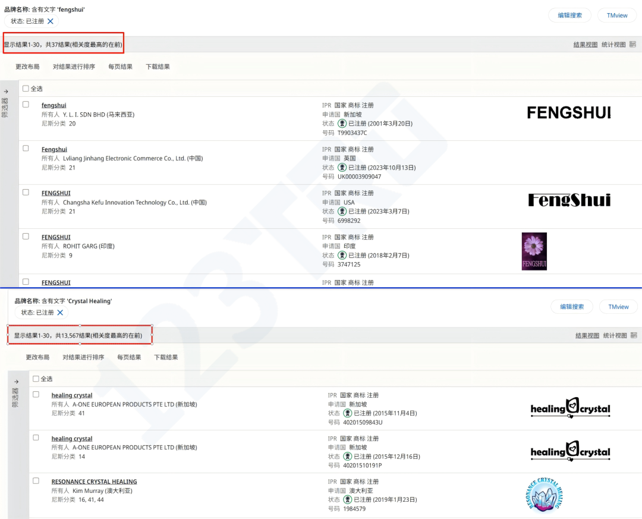Check the RESONANCE CRYSTAL HEALING row

tap(36, 481)
